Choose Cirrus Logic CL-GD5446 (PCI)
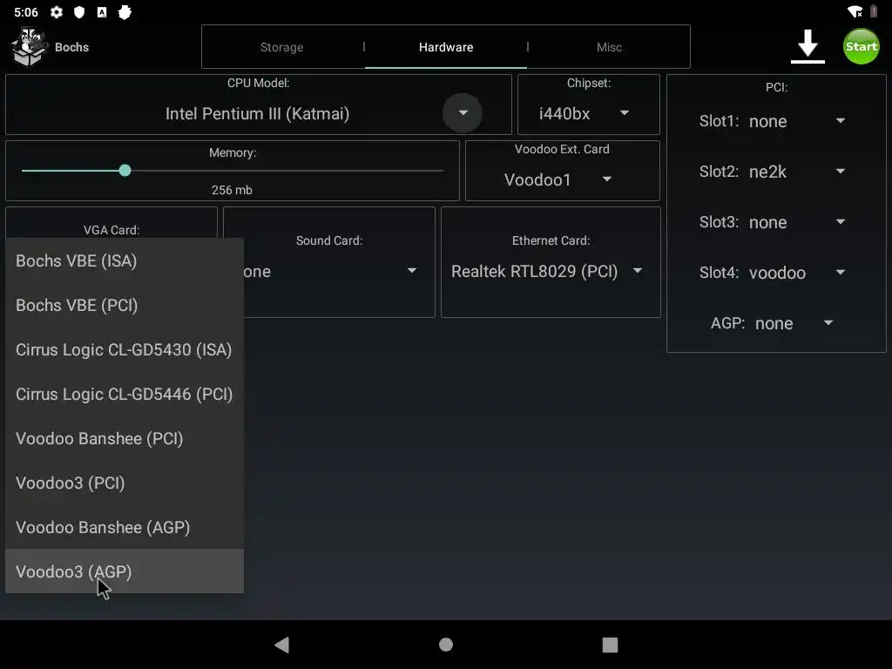The image size is (892, 669). click(125, 394)
